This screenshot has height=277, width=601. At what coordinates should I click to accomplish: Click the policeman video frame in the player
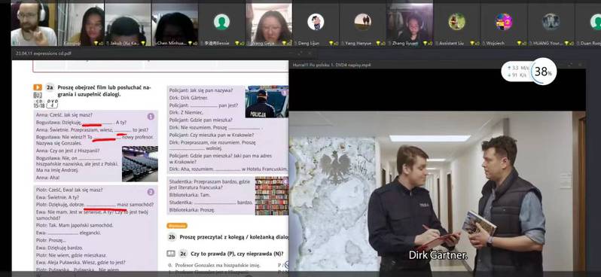pos(437,191)
